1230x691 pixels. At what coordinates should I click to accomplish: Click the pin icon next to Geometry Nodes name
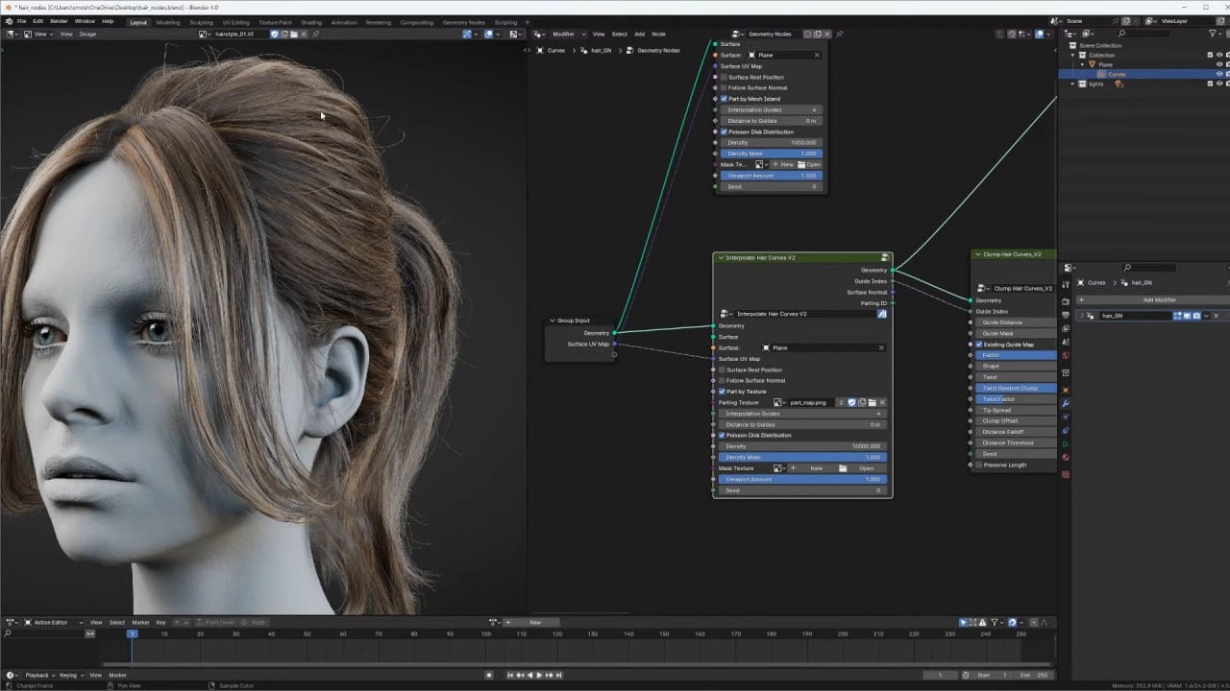[841, 34]
